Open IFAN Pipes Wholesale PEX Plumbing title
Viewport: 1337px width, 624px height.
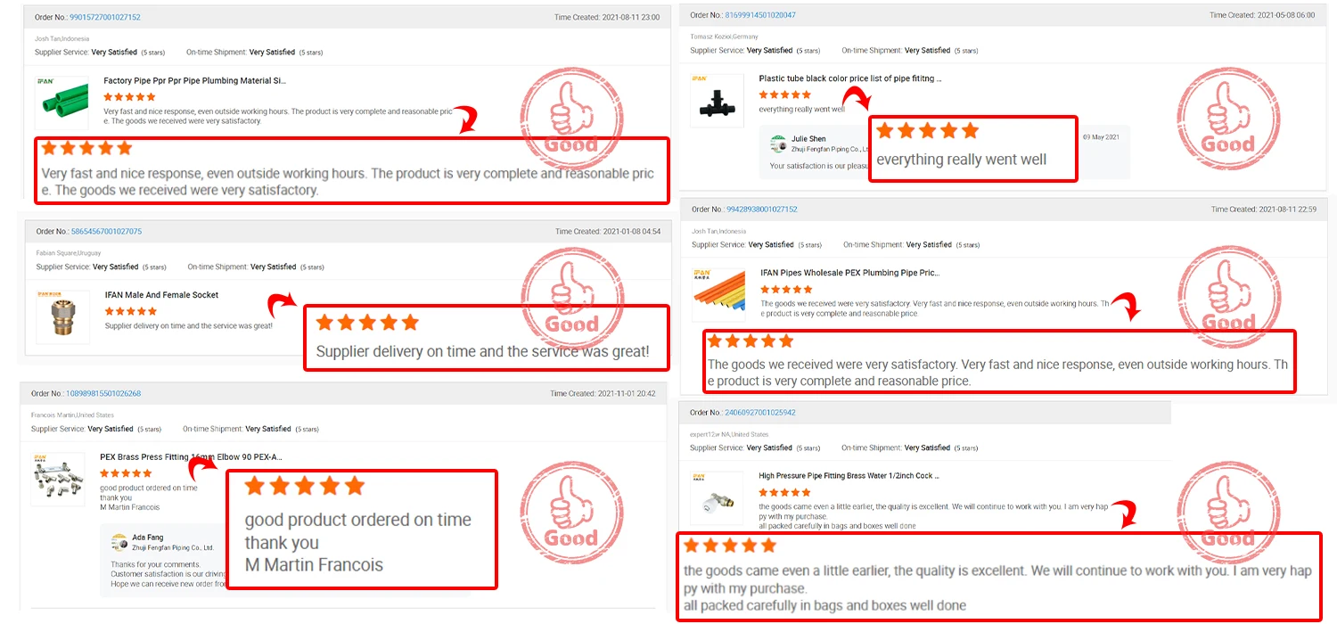coord(849,273)
